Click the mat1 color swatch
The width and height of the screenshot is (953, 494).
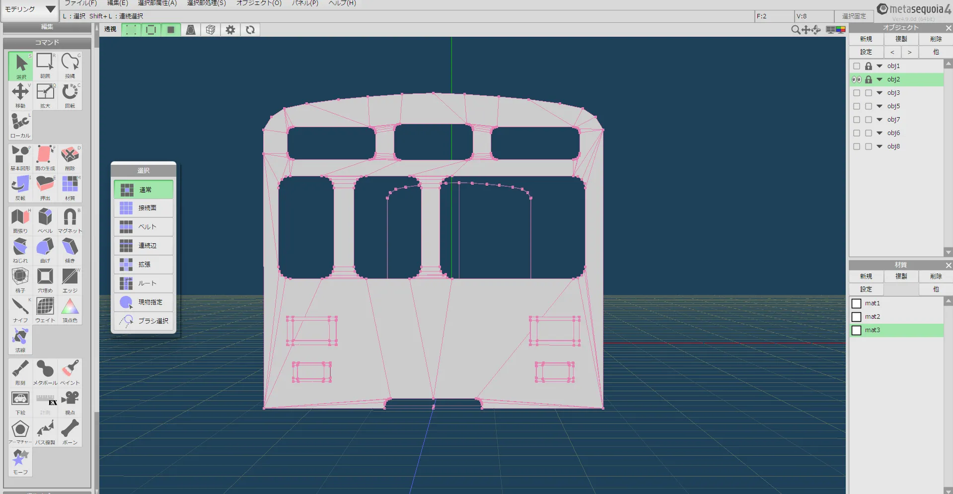pos(857,303)
